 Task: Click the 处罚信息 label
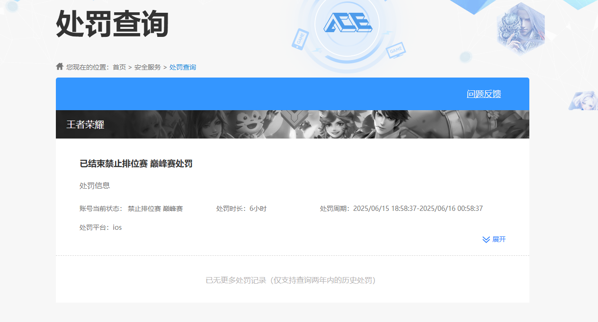coord(95,185)
